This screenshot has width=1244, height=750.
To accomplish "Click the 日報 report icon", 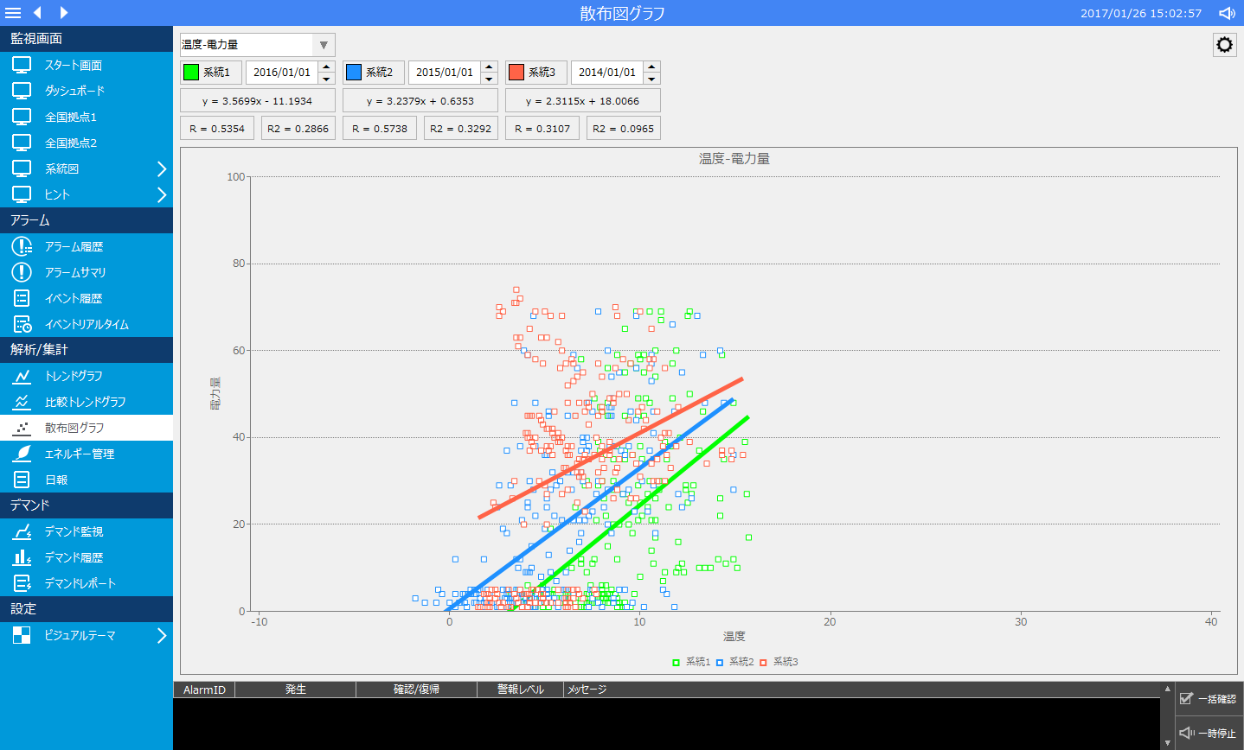I will click(x=22, y=480).
